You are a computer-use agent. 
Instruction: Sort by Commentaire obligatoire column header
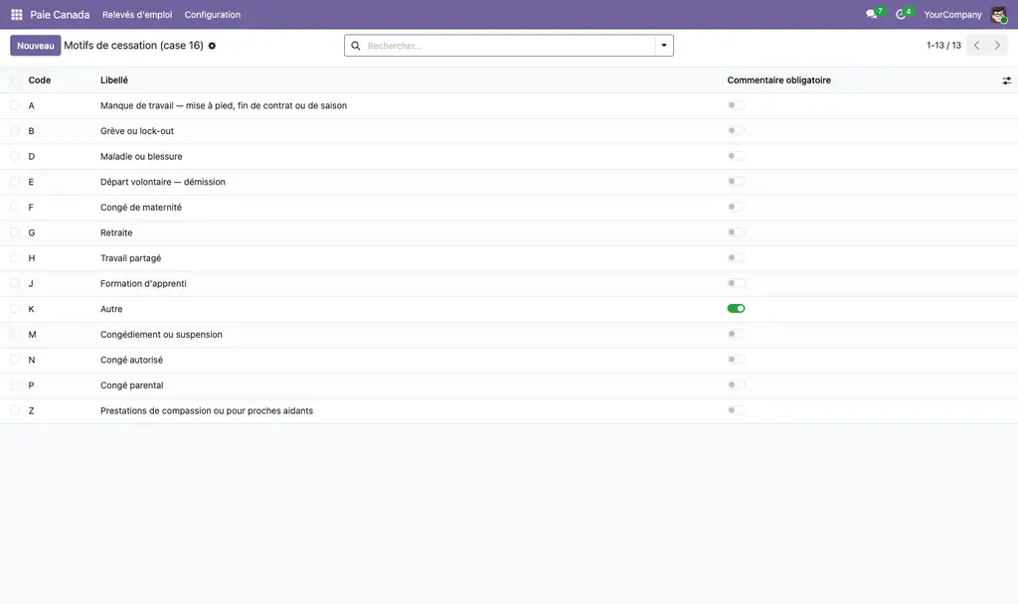(778, 80)
